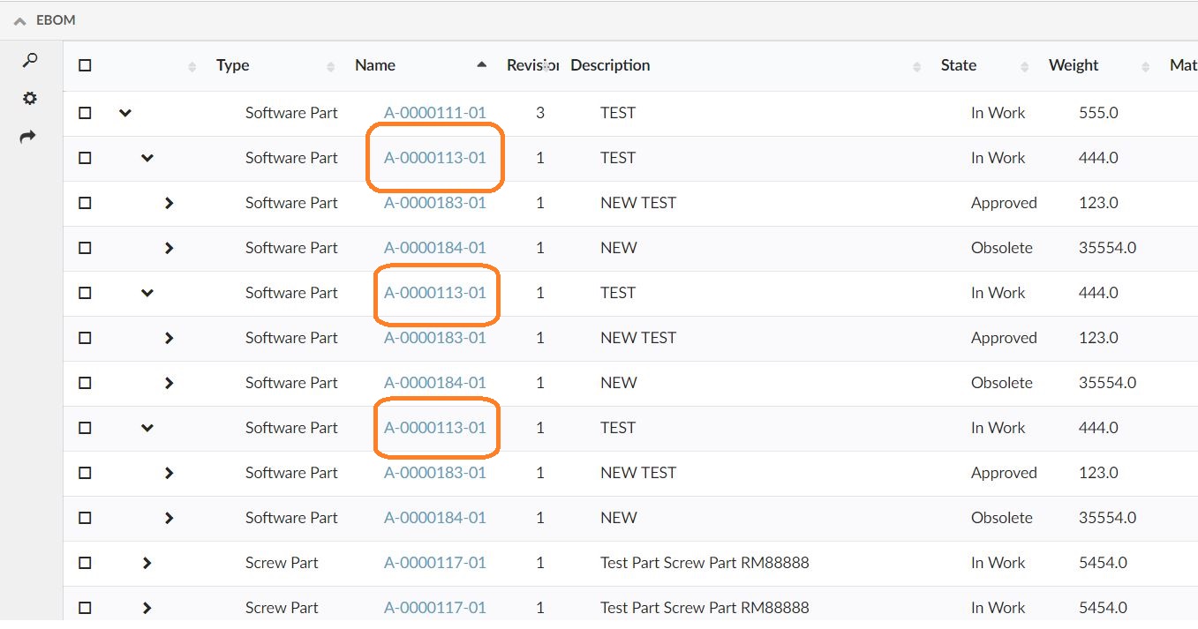Check the box for row A-0000111-01

(85, 113)
